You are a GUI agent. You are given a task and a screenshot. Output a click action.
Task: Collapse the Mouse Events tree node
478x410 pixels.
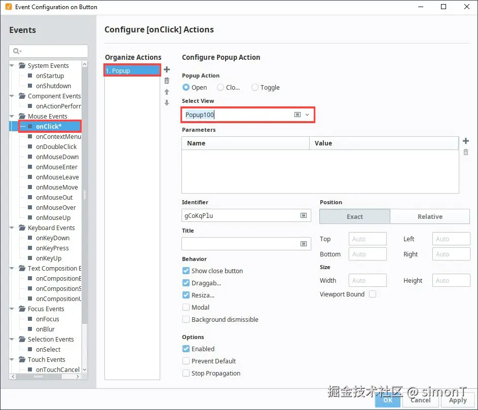click(x=12, y=116)
